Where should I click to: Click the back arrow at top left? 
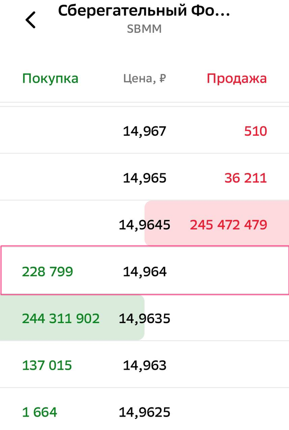[30, 20]
